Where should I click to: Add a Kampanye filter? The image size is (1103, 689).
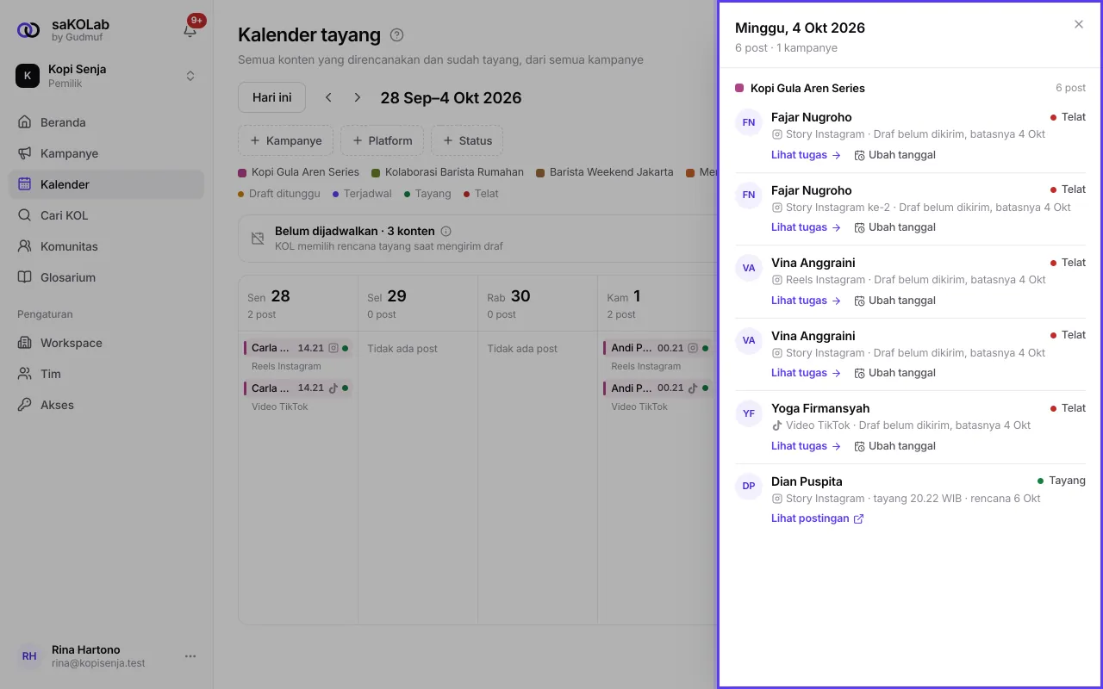tap(285, 140)
